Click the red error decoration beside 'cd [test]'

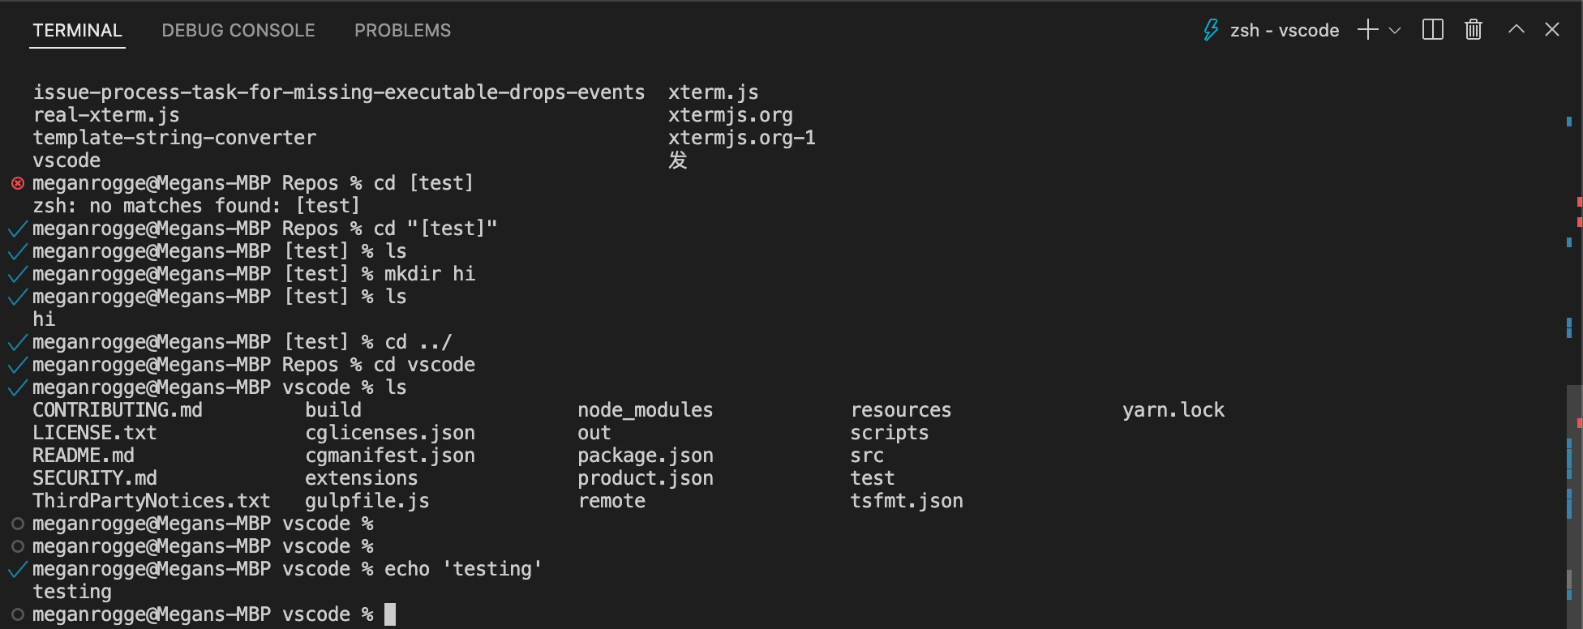click(x=17, y=183)
